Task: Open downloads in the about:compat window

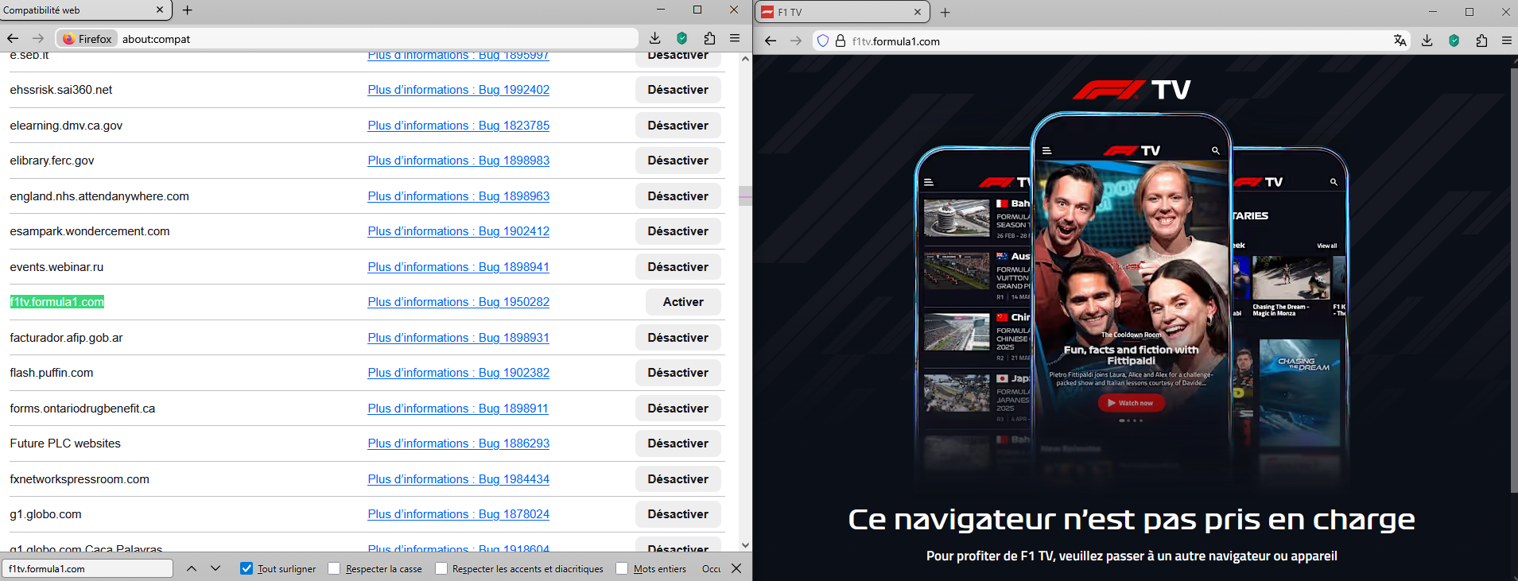Action: [x=654, y=38]
